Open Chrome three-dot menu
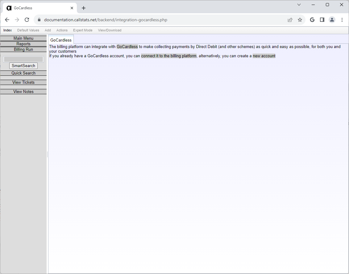Image resolution: width=349 pixels, height=274 pixels. pyautogui.click(x=342, y=20)
